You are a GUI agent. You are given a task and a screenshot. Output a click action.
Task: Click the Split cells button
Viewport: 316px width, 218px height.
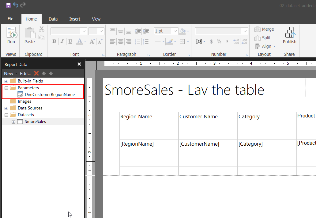tap(262, 38)
